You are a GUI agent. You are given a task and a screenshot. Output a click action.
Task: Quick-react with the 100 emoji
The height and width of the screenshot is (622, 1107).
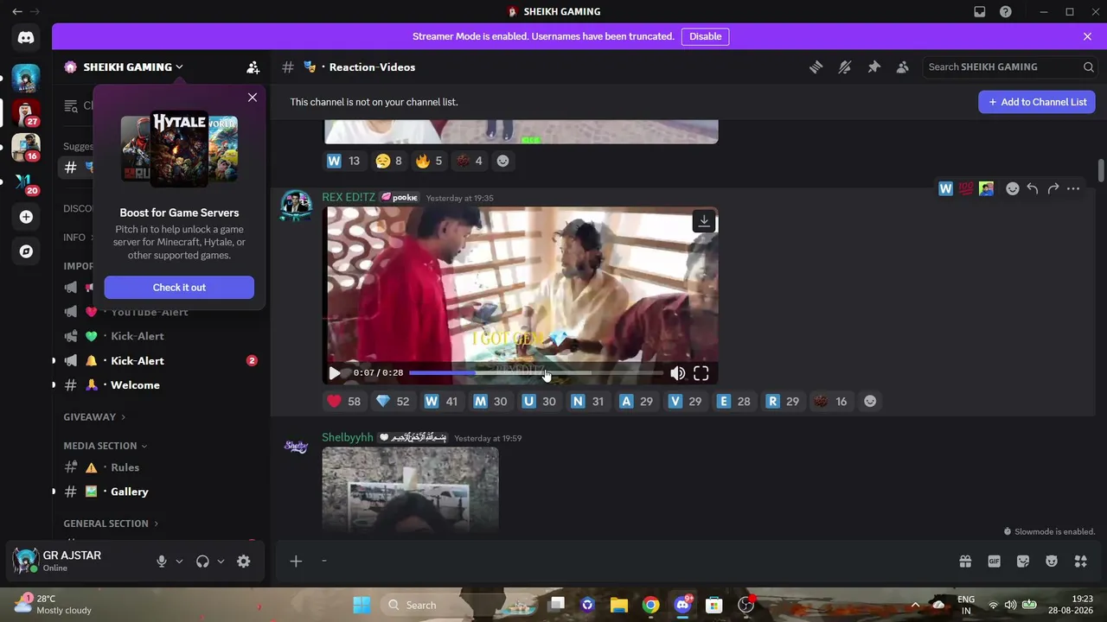click(x=966, y=188)
